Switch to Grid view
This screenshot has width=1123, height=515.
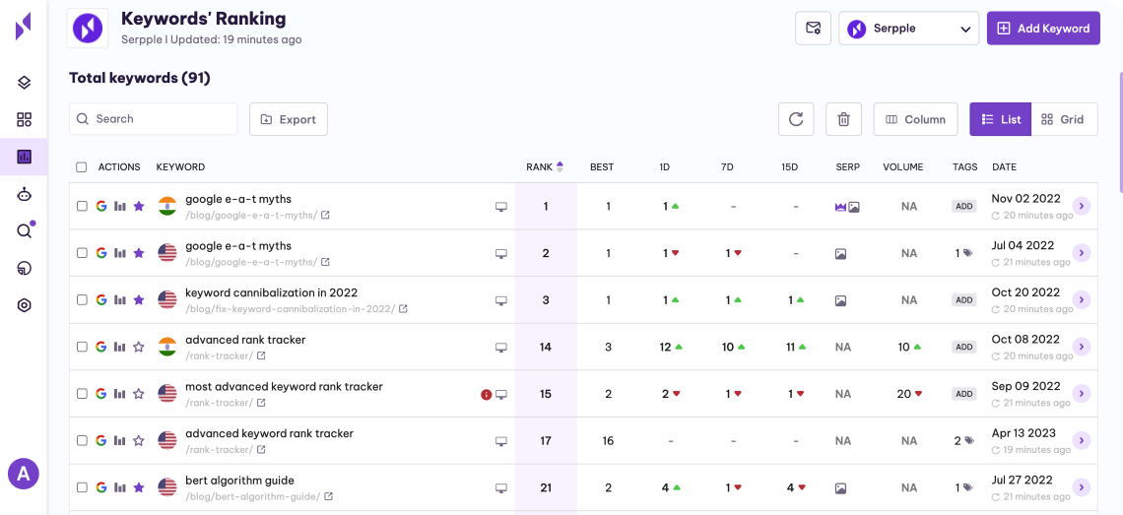pyautogui.click(x=1064, y=119)
